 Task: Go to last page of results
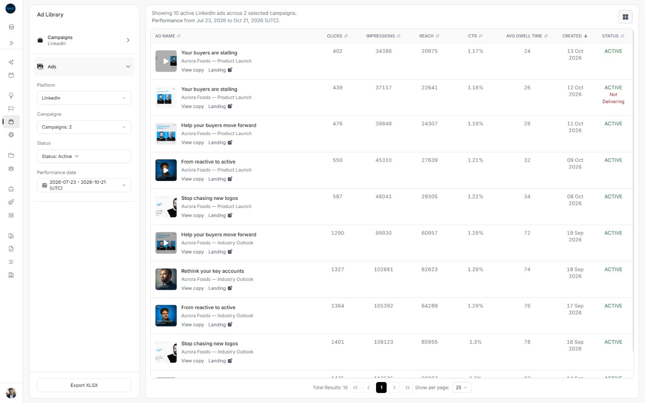pos(407,388)
